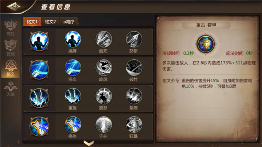Open the 天赋 sidebar section
This screenshot has width=262, height=147.
point(11,89)
